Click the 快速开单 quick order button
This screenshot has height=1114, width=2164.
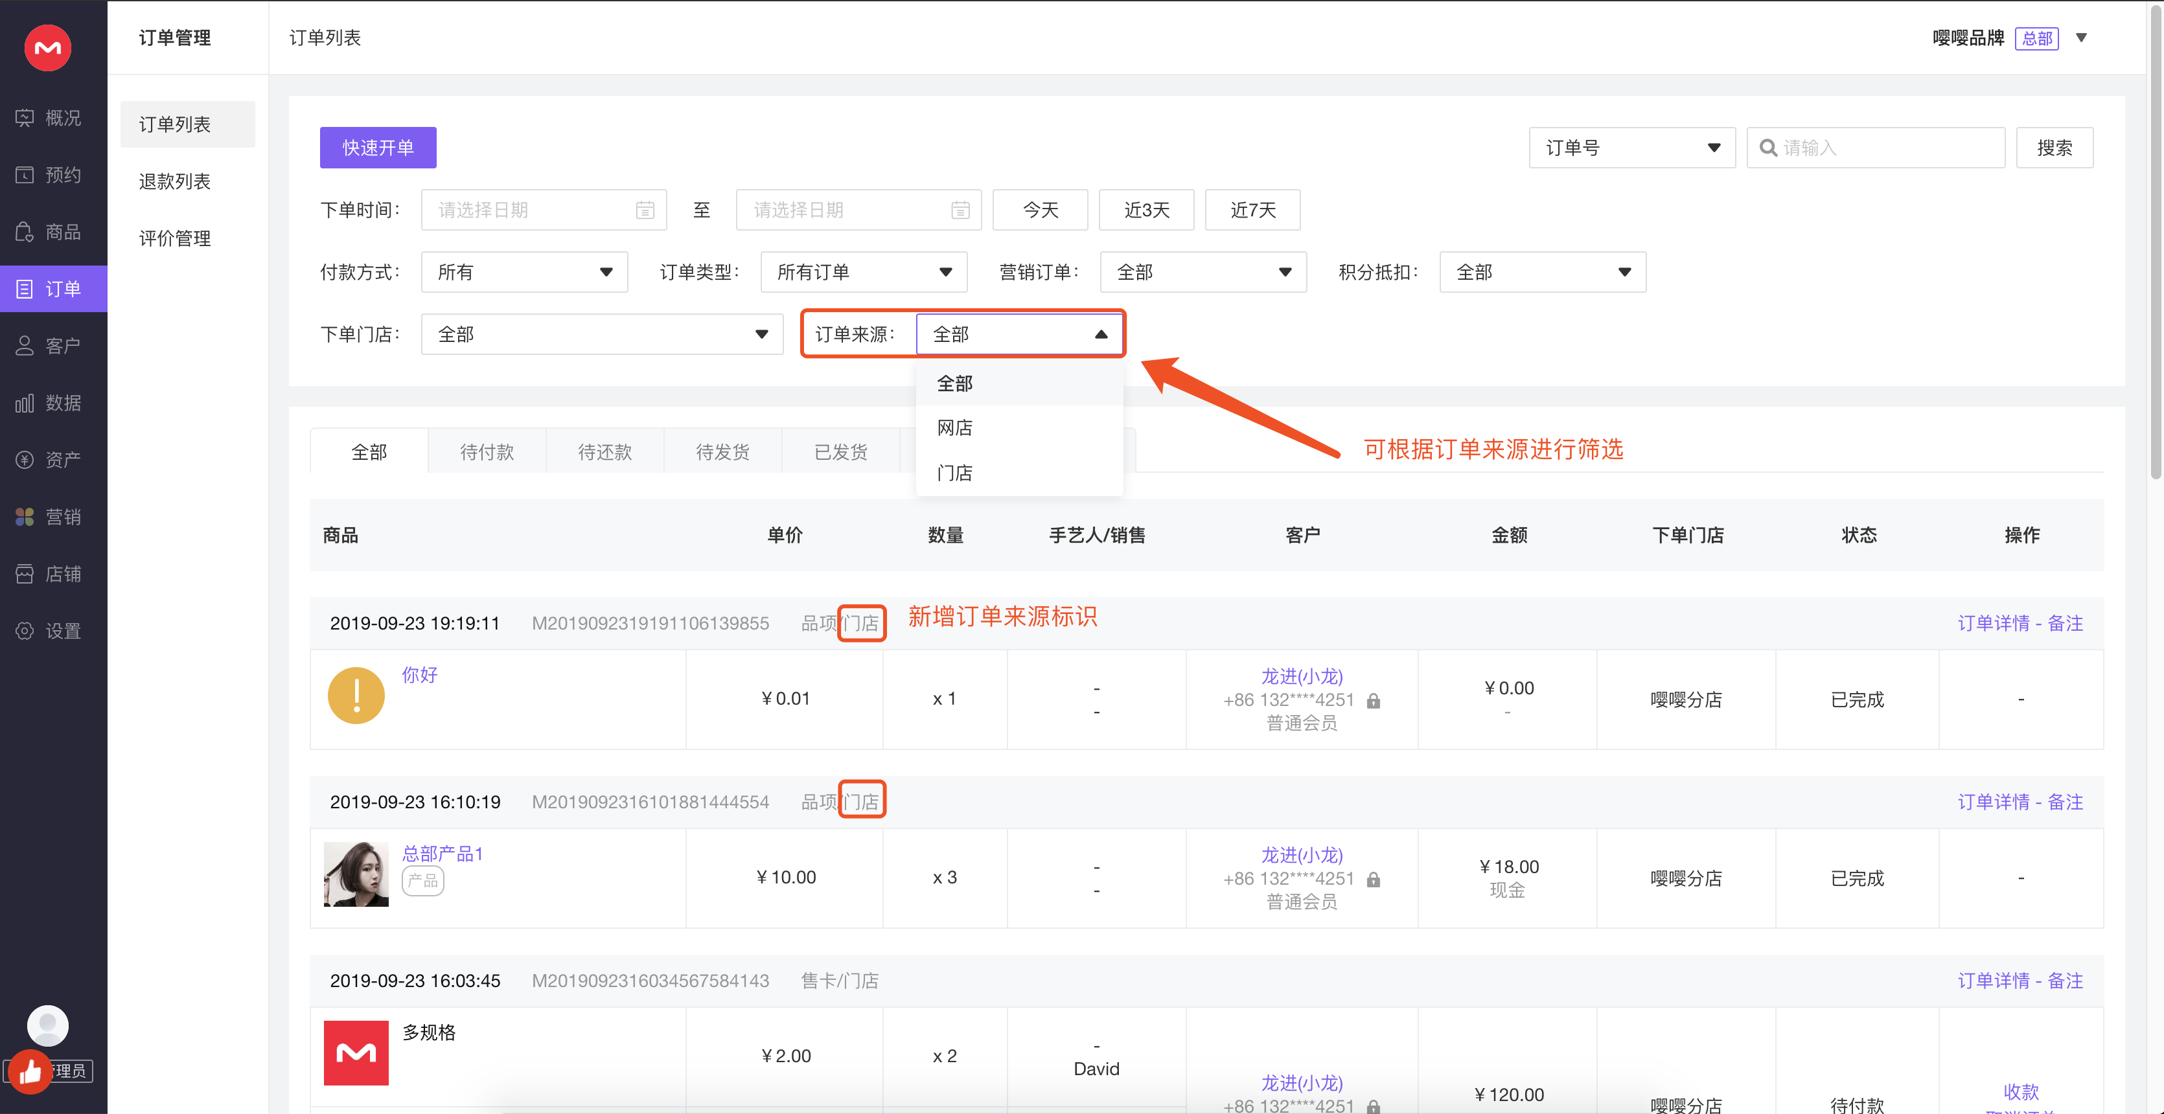[x=378, y=148]
